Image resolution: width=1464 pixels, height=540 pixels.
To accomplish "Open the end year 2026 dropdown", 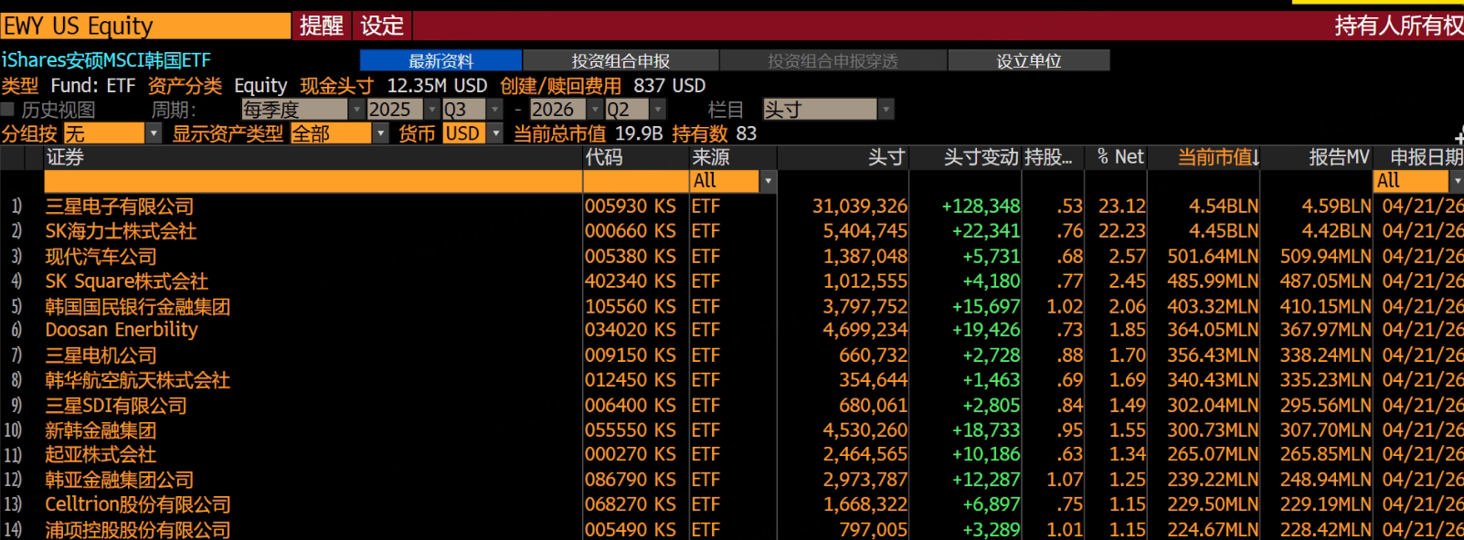I will coord(566,110).
